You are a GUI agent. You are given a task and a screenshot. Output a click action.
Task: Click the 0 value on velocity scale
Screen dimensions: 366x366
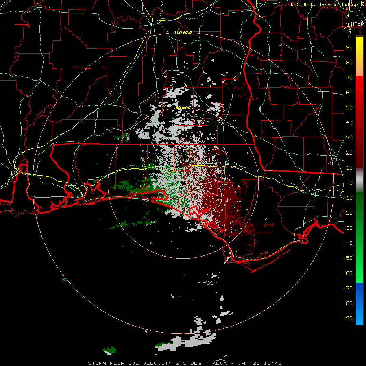351,183
